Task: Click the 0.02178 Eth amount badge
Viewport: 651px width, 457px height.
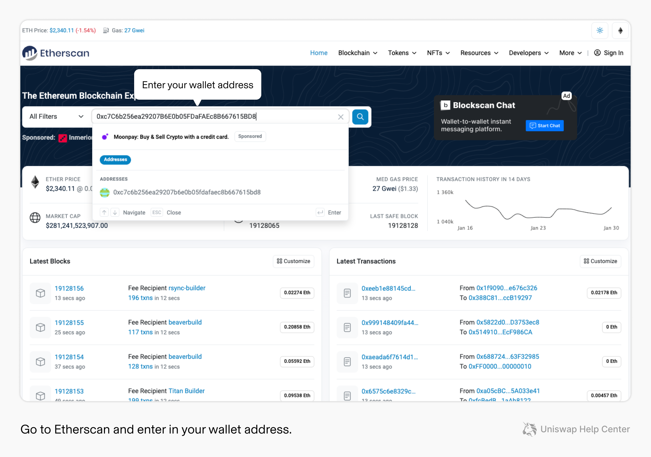Action: [604, 293]
